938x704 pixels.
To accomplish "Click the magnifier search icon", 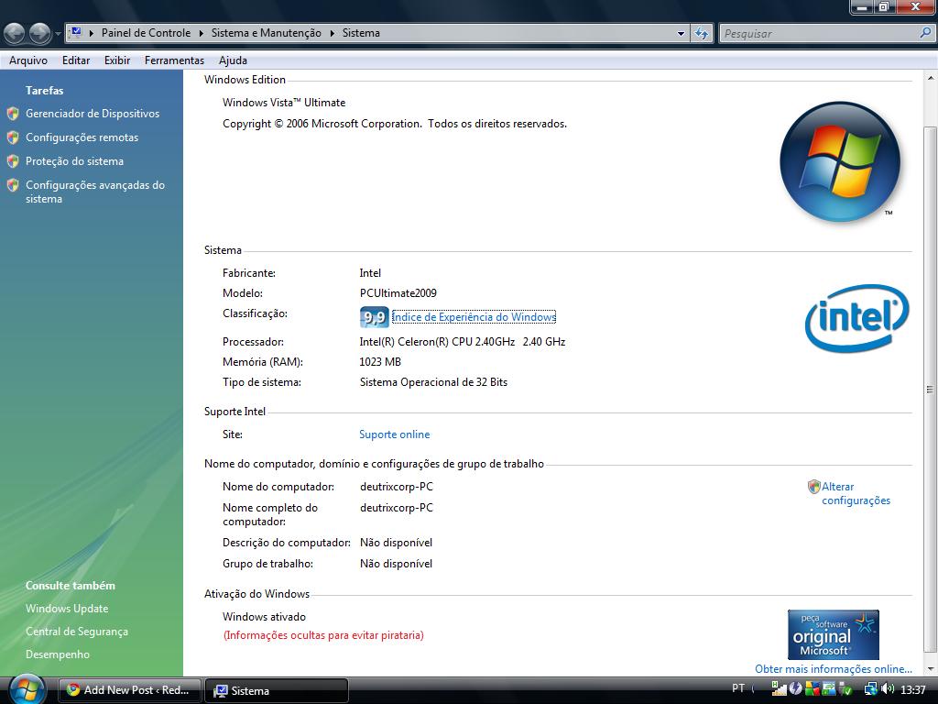I will click(925, 33).
